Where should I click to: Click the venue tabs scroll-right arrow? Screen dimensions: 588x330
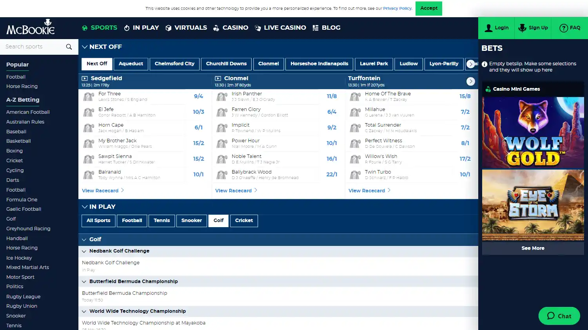click(x=471, y=64)
